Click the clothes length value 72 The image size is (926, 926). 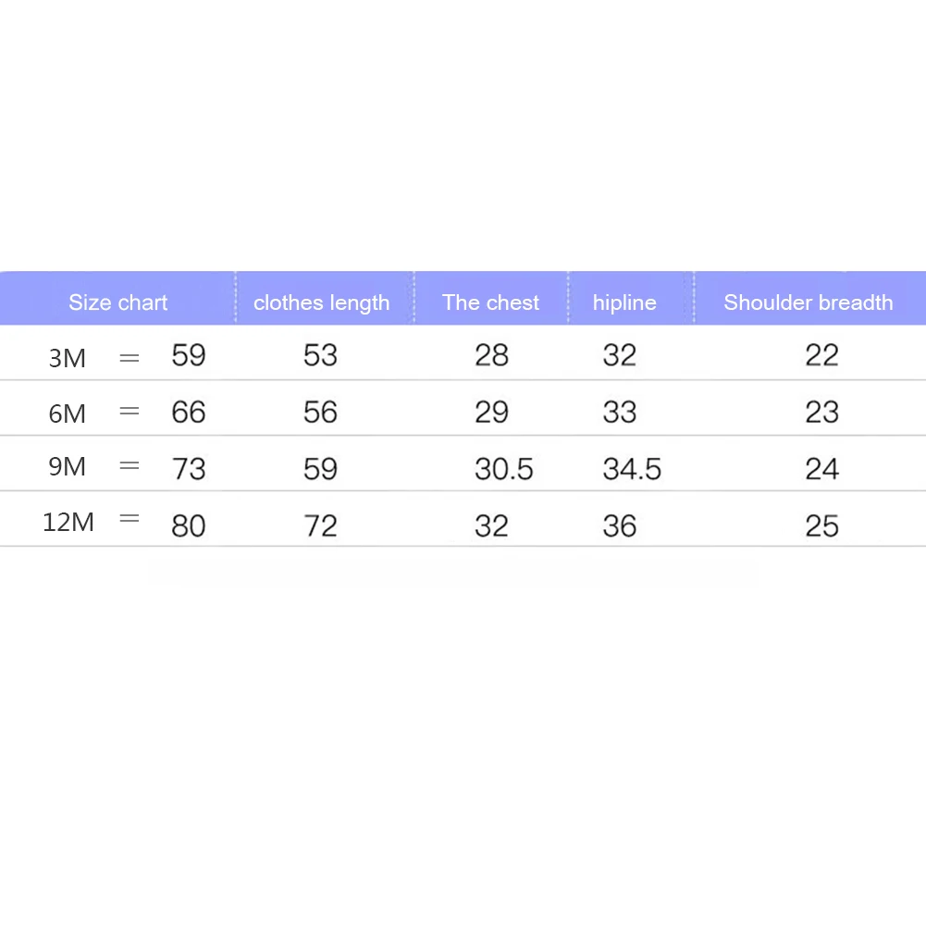coord(320,525)
